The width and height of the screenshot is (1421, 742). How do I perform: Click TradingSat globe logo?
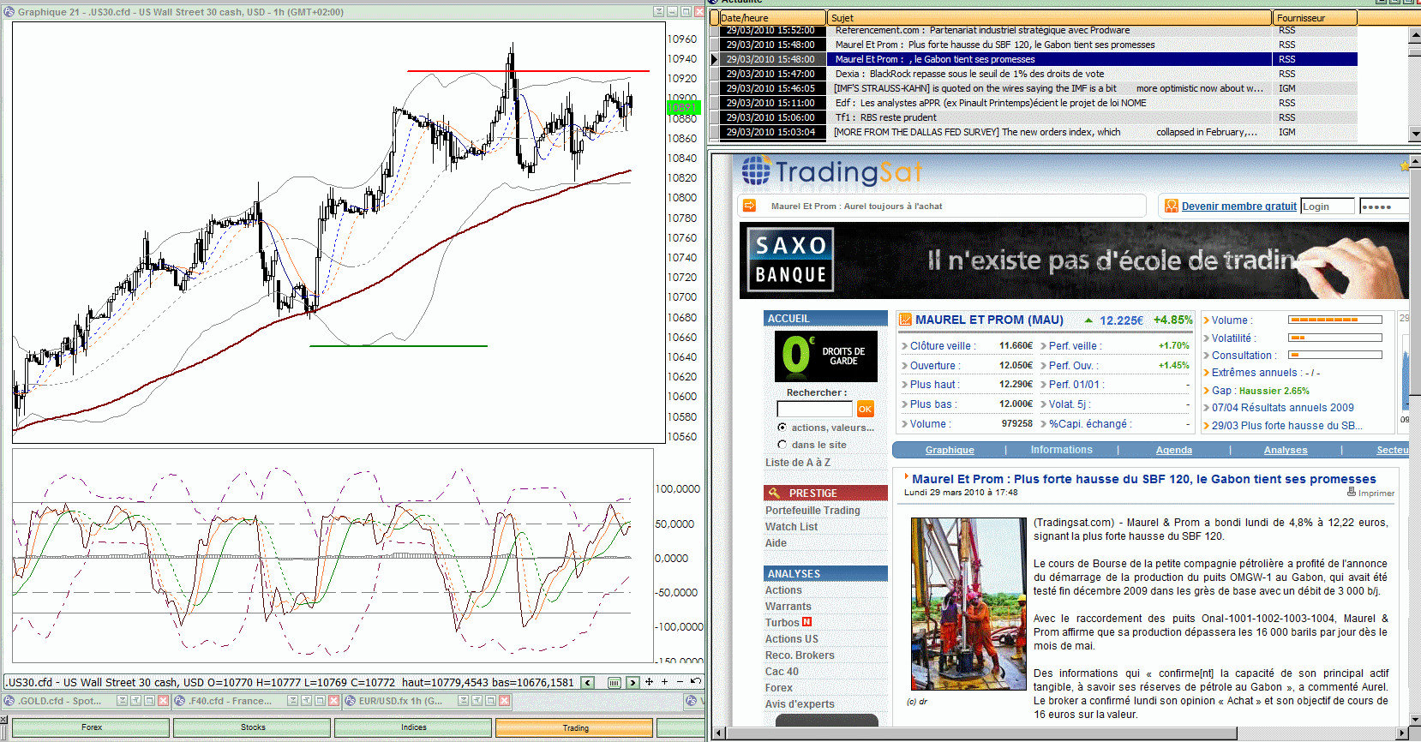[756, 171]
